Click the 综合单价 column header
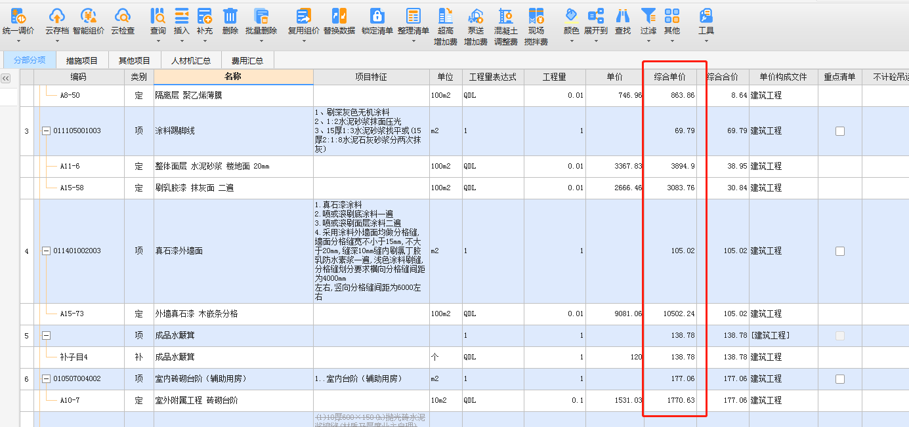This screenshot has height=427, width=909. [x=670, y=77]
